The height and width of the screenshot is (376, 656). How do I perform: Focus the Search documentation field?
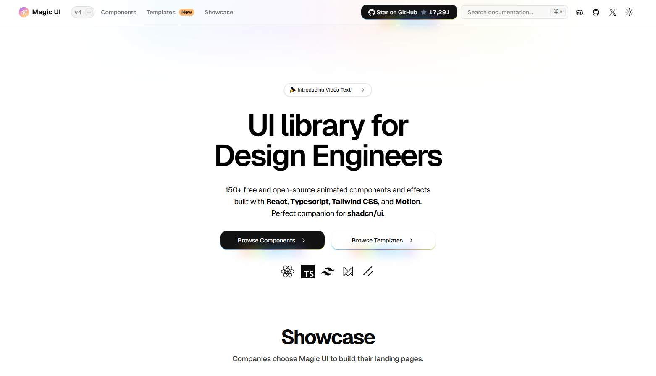514,12
